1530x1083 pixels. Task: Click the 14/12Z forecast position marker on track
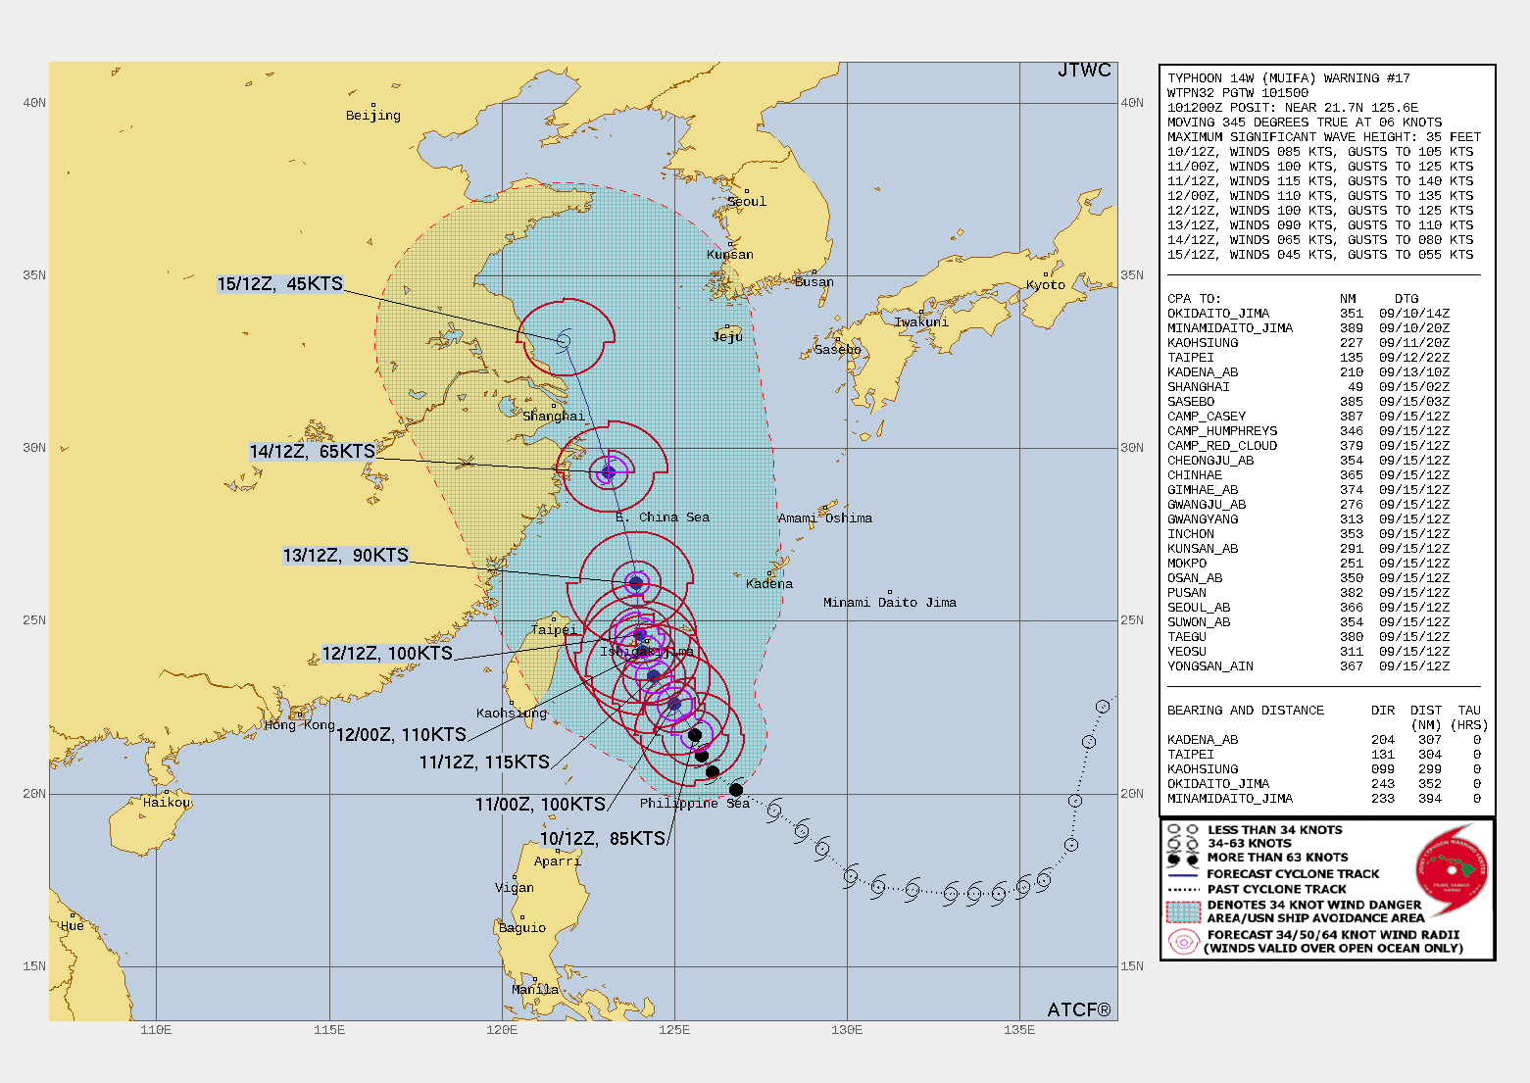609,473
